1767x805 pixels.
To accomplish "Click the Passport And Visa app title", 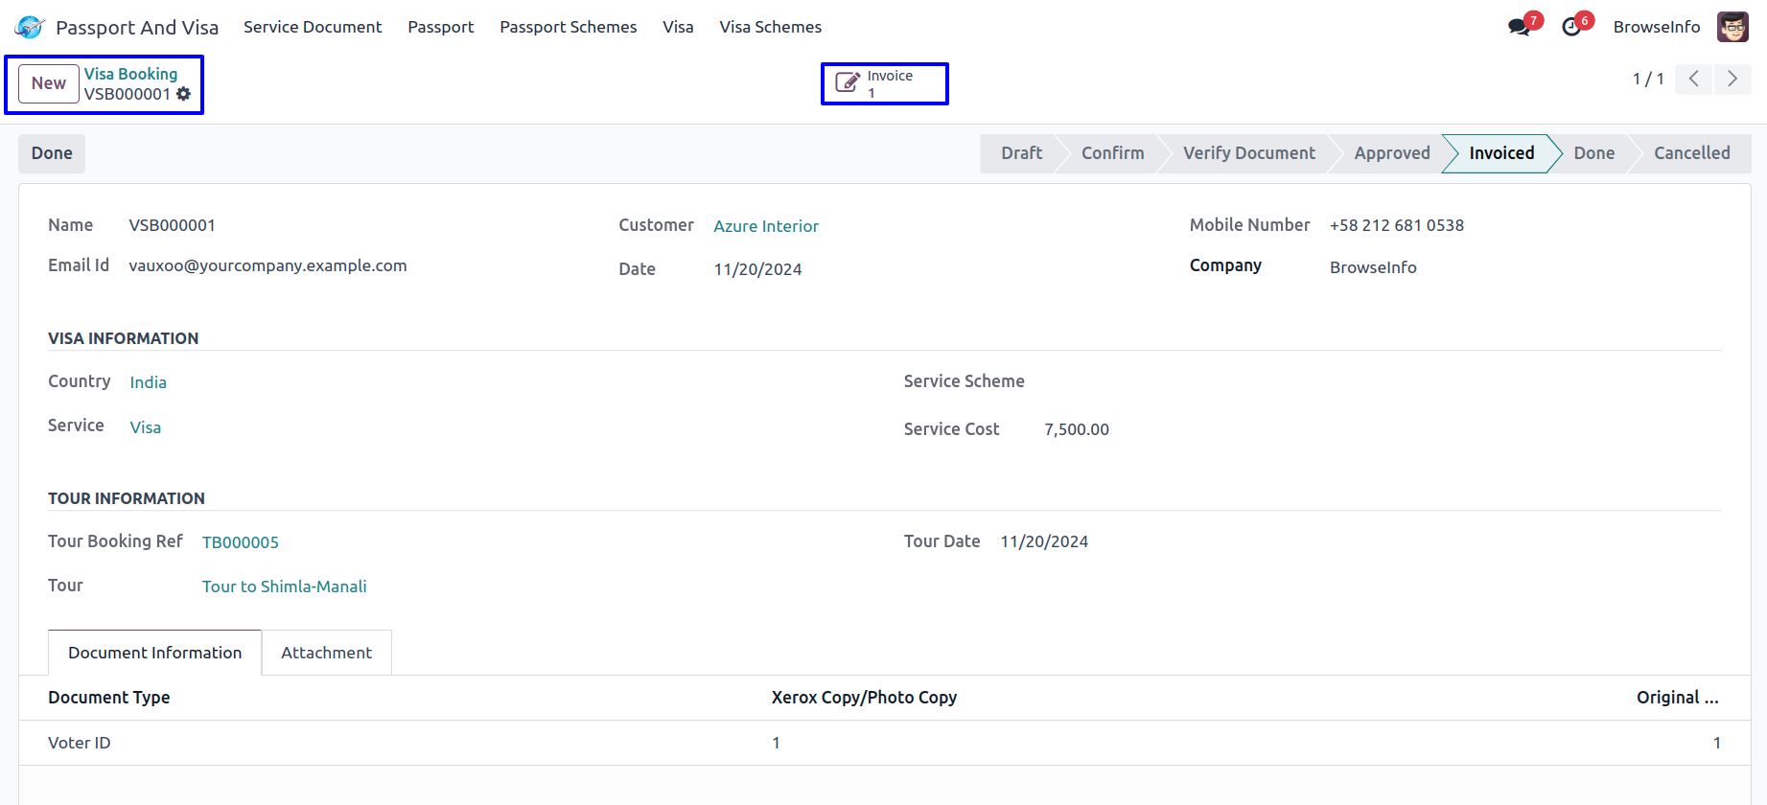I will click(137, 28).
